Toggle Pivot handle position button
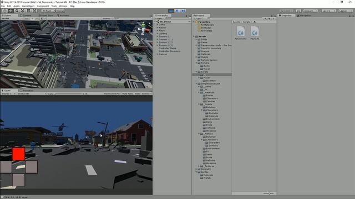This screenshot has width=355, height=199. [x=47, y=11]
